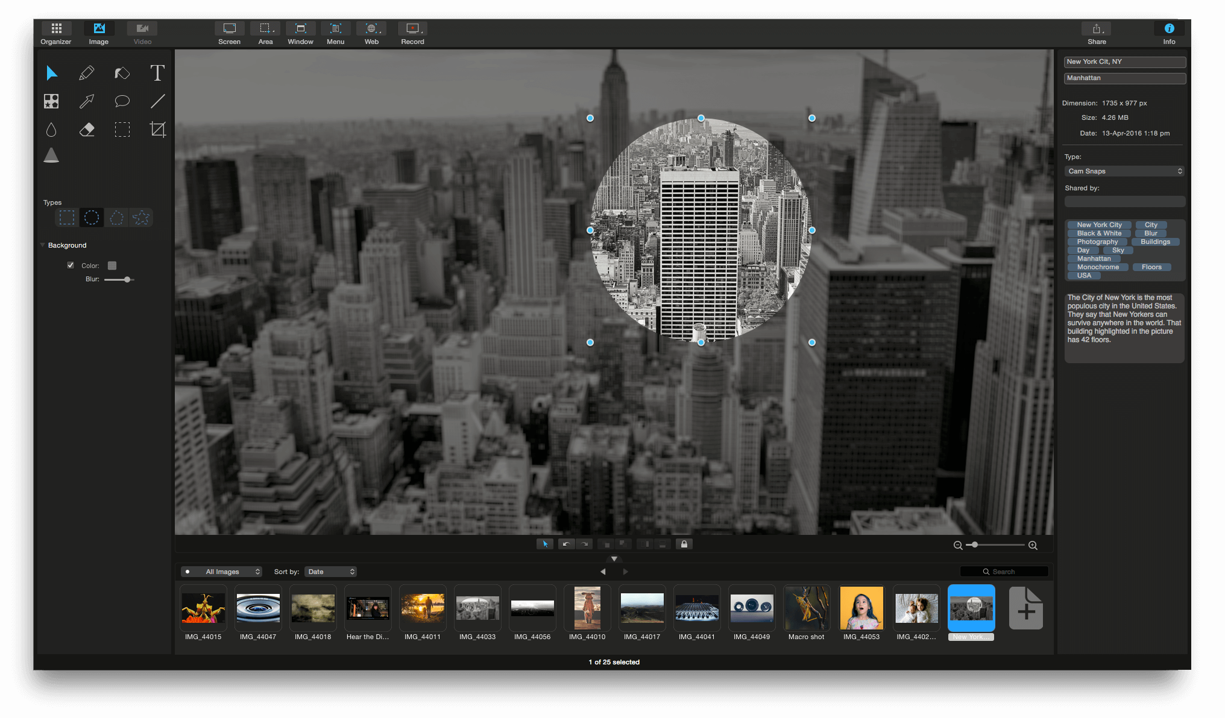Viewport: 1225px width, 718px height.
Task: Select the Crop tool
Action: coord(157,130)
